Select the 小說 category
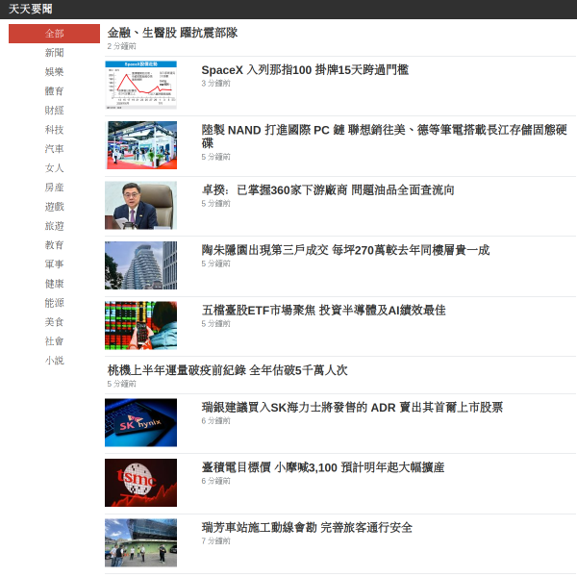Image resolution: width=577 pixels, height=577 pixels. click(x=54, y=361)
